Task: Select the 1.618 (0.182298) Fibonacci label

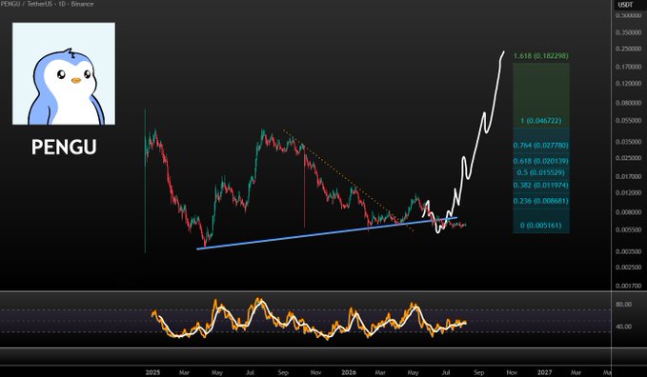Action: point(540,55)
